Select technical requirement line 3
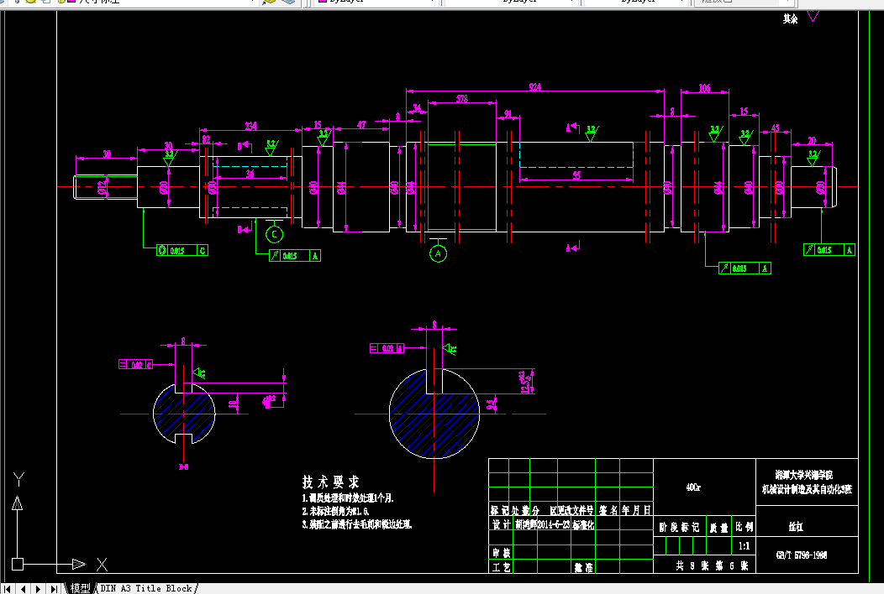Image resolution: width=884 pixels, height=594 pixels. click(357, 524)
